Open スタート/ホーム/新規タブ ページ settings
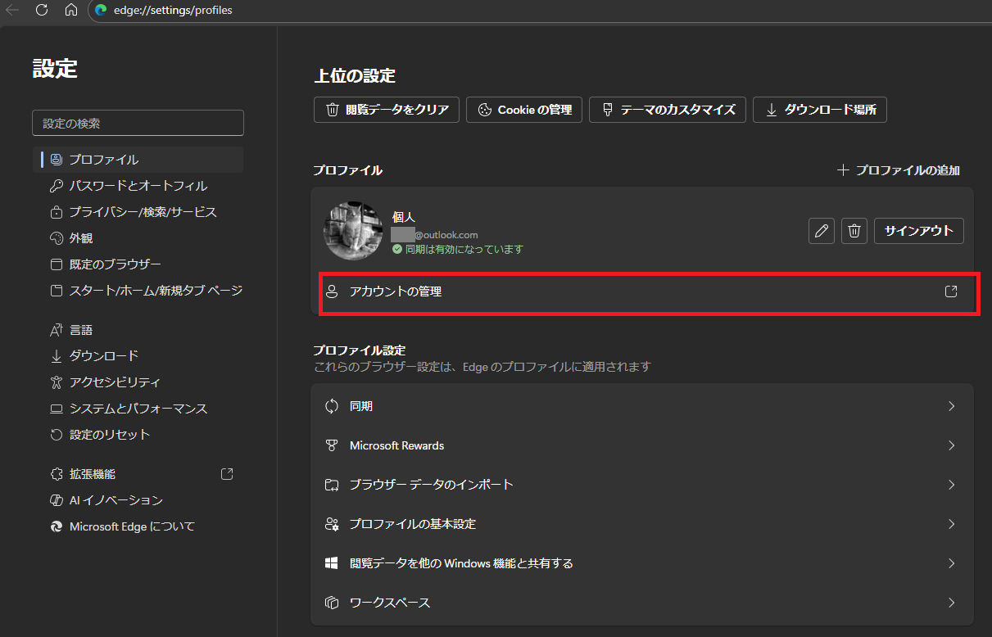Screen dimensions: 992x637 tap(138, 291)
